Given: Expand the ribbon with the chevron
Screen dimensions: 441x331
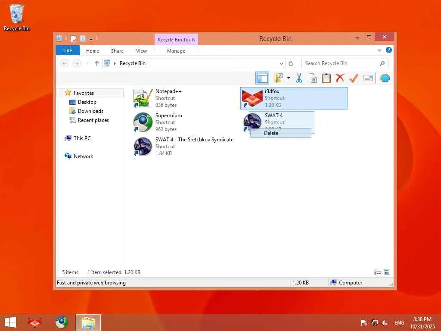Looking at the screenshot, I should point(379,50).
